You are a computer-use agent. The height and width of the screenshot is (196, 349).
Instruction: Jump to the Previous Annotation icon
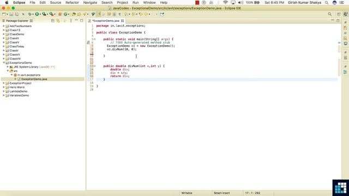point(133,14)
